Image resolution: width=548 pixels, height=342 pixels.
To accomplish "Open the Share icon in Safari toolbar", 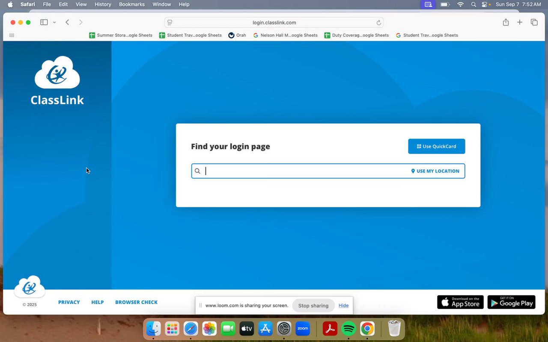I will pyautogui.click(x=506, y=22).
